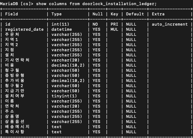This screenshot has width=193, height=138.
Task: Click the auto_increment value in the id row
Action: tap(169, 24)
